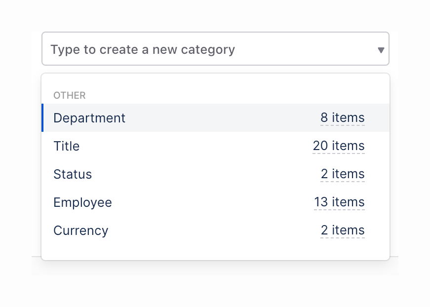430x307 pixels.
Task: Focus the type-to-create text box
Action: pos(197,49)
